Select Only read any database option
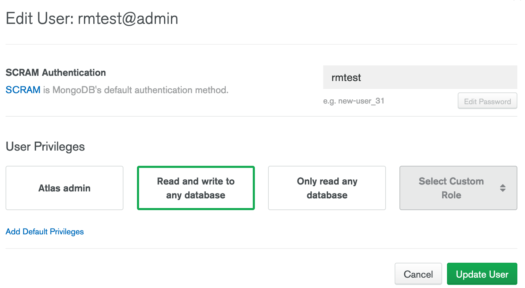The height and width of the screenshot is (288, 525). click(327, 188)
